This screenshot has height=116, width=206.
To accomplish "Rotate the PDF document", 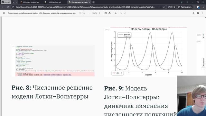I will pos(109,13).
